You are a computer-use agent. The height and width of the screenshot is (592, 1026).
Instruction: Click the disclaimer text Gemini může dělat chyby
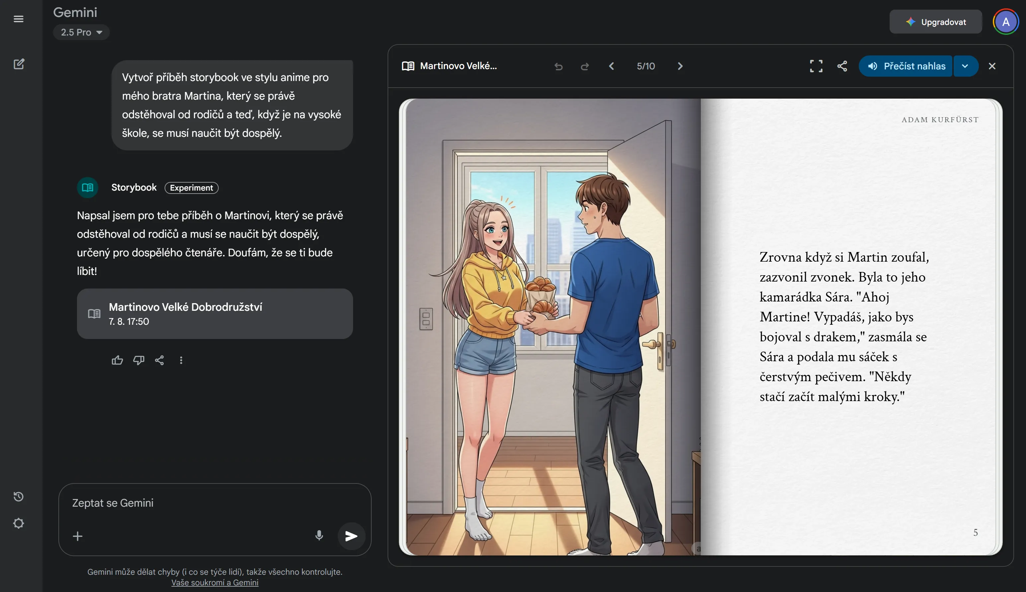click(215, 572)
